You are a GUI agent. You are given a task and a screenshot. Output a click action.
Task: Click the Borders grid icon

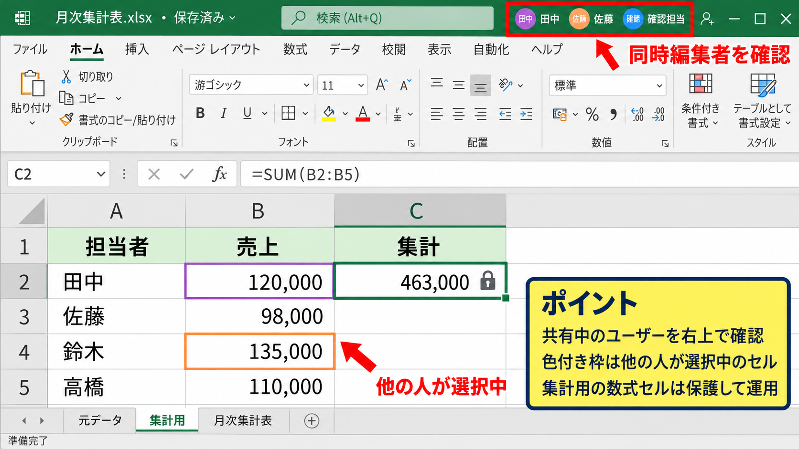point(288,113)
